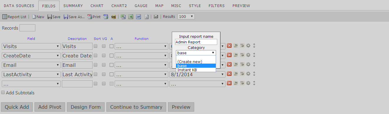Click the SQL export icon
The width and height of the screenshot is (389, 114).
(113, 17)
